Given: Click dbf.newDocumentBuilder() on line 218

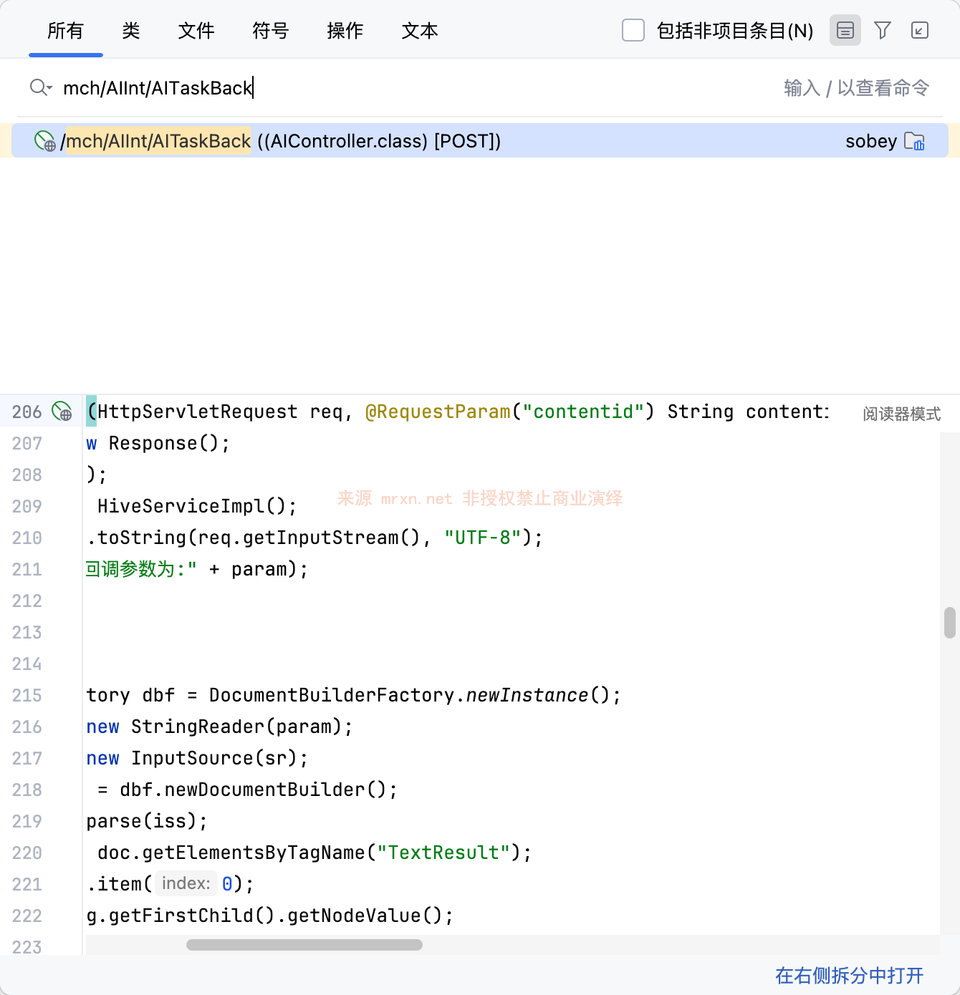Looking at the screenshot, I should (253, 790).
